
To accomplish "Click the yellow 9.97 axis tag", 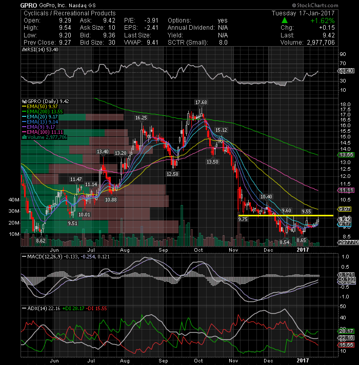I will (345, 209).
